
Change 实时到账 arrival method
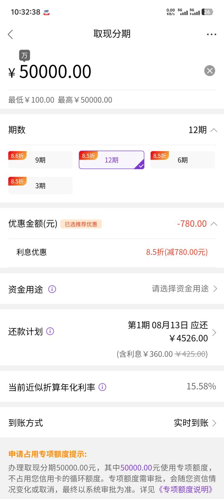pos(195,423)
